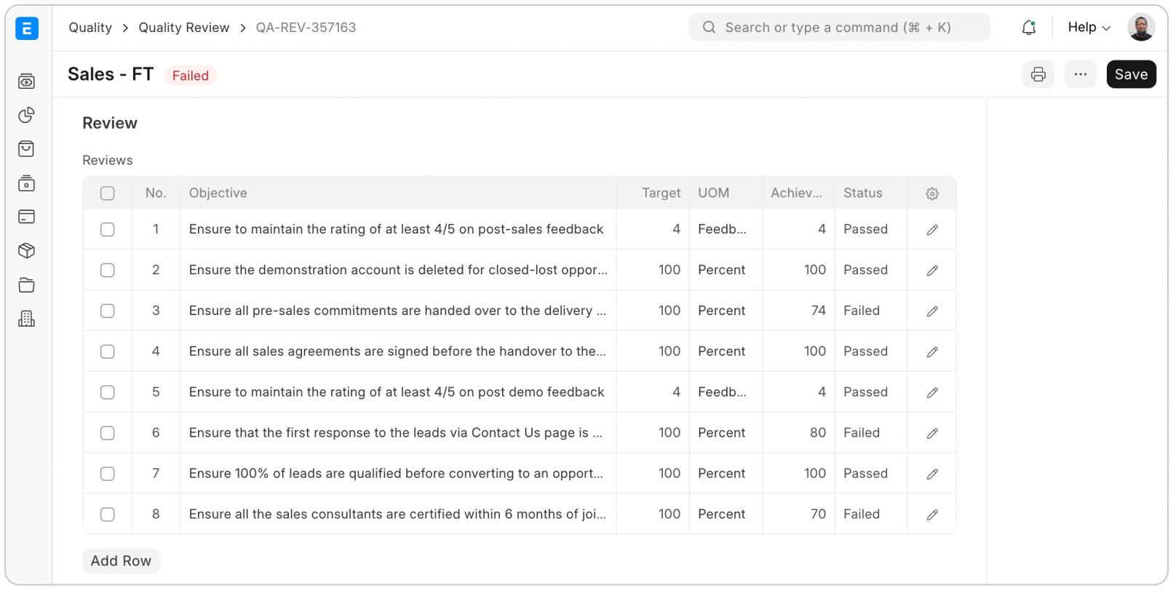Toggle the select-all rows checkbox
This screenshot has width=1173, height=590.
pyautogui.click(x=108, y=194)
